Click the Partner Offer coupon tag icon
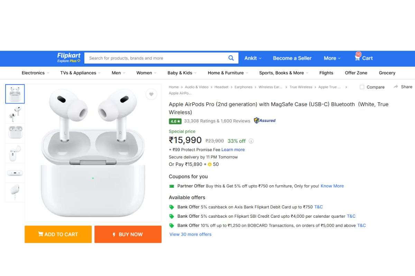This screenshot has width=415, height=276. click(172, 186)
